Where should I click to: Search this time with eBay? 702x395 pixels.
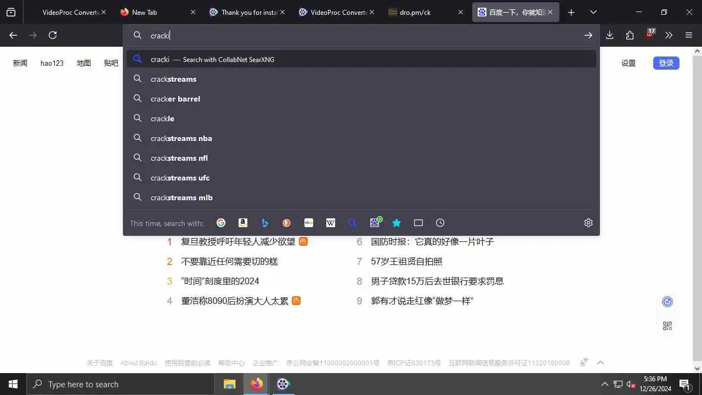309,223
